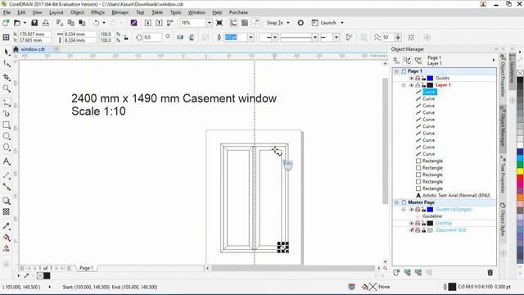524x295 pixels.
Task: Open the line style dropdown
Action: click(x=314, y=38)
